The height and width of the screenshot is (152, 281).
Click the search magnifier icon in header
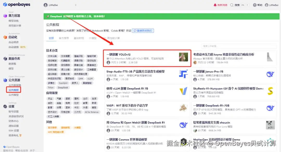232,5
